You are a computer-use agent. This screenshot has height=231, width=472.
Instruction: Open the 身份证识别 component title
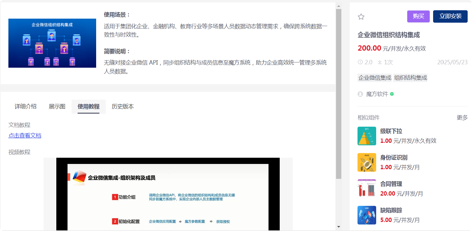tap(394, 157)
